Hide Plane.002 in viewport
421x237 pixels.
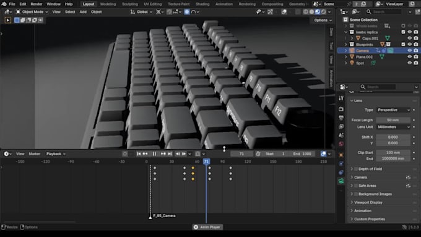pos(409,57)
